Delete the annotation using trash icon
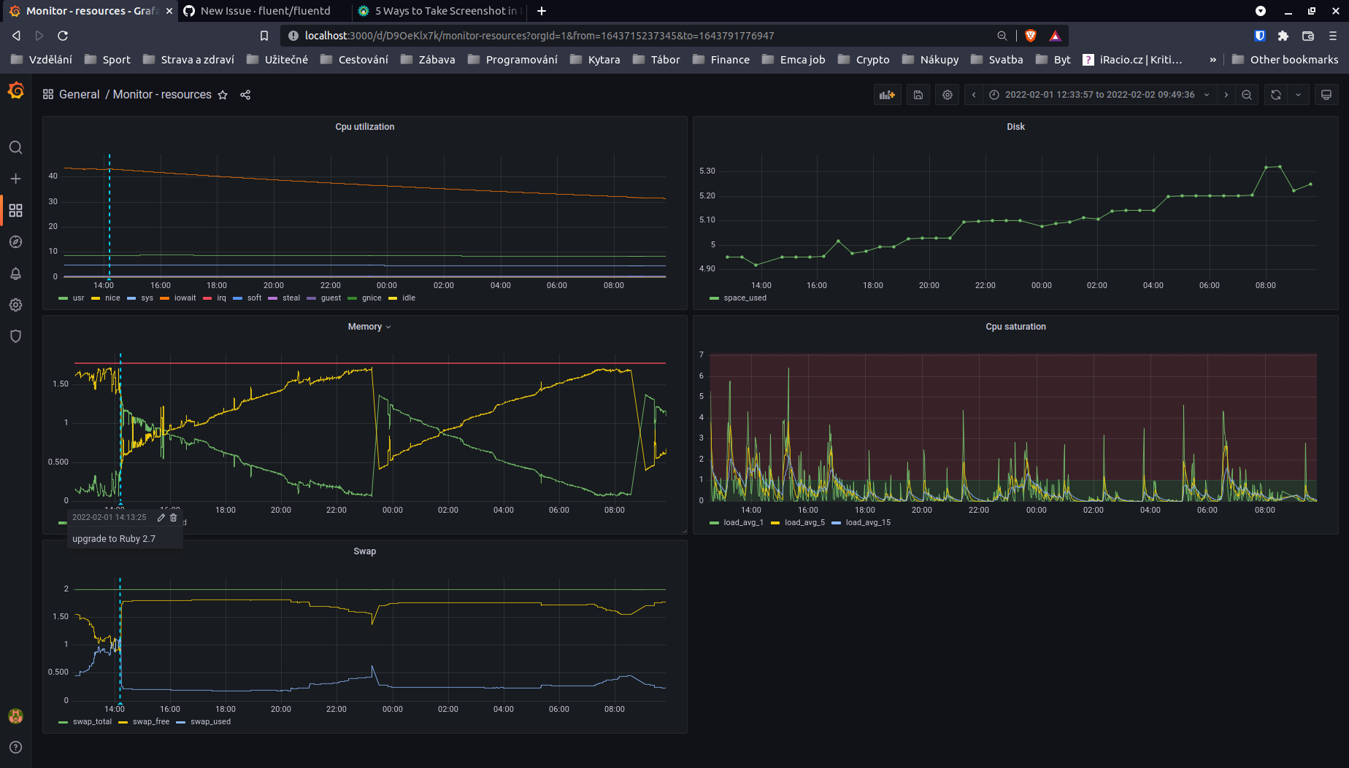The width and height of the screenshot is (1349, 768). coord(174,517)
